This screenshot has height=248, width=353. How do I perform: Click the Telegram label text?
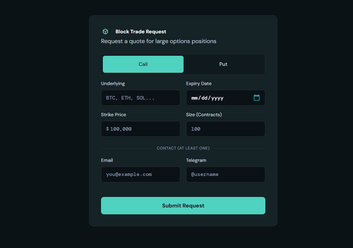click(196, 160)
